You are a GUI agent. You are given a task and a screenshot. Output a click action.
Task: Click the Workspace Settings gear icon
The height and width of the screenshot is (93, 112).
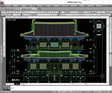tap(18, 15)
